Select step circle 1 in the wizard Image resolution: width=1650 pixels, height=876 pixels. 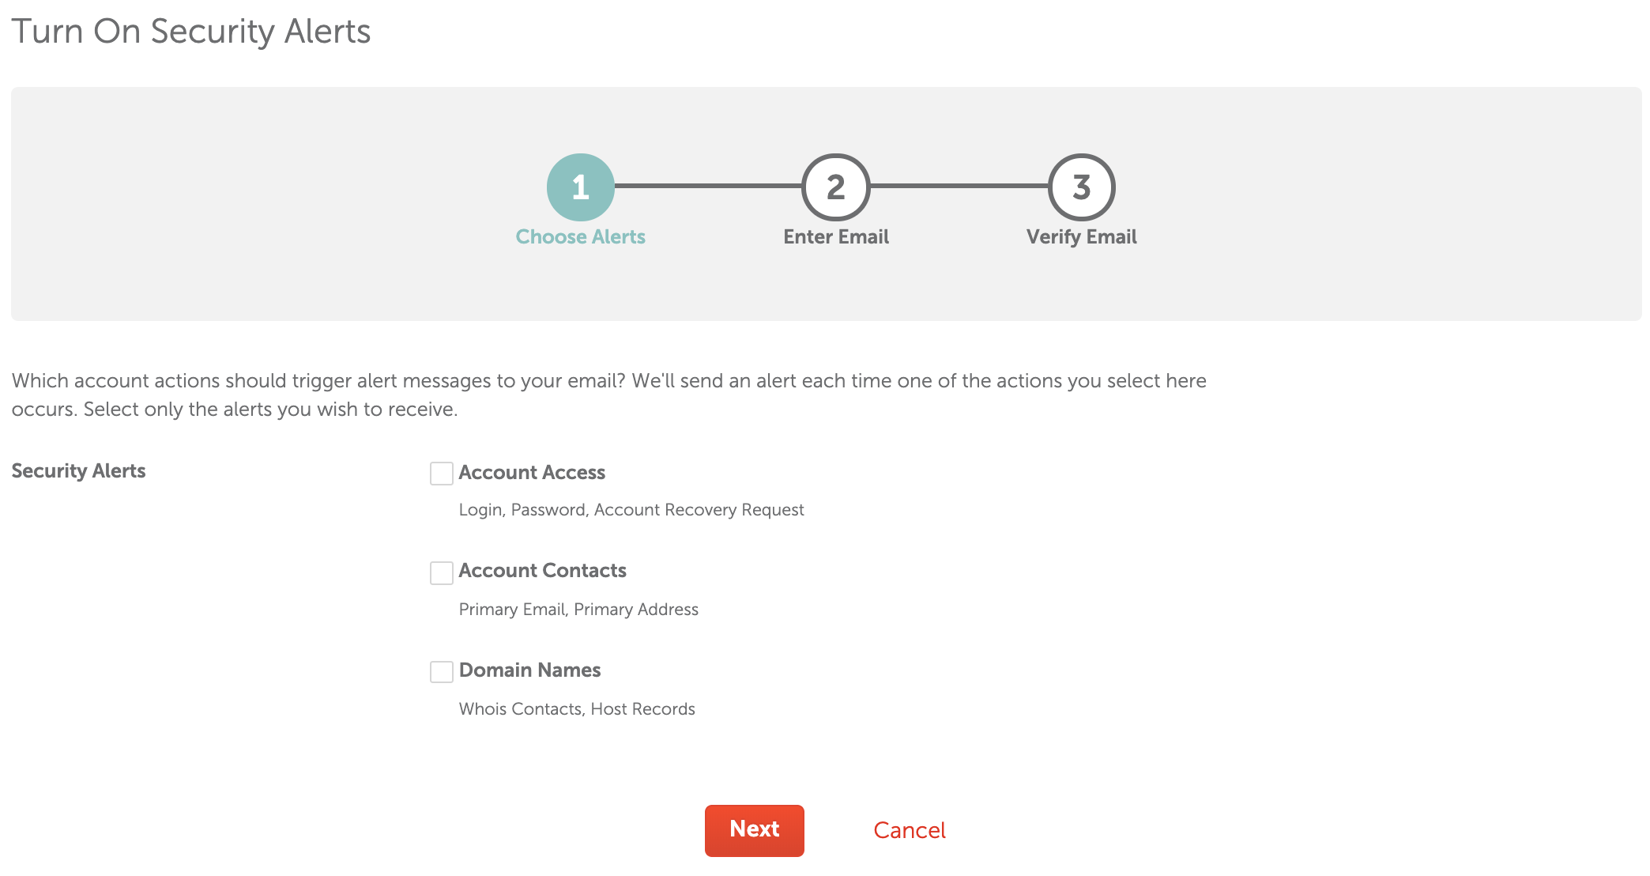click(x=581, y=189)
